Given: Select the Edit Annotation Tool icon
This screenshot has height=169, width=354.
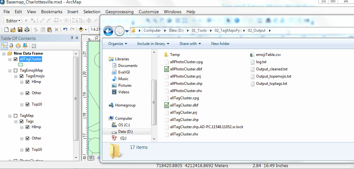Looking at the screenshot, I should 33,20.
